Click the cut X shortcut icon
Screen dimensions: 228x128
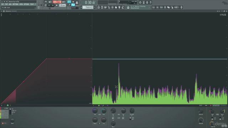tap(165, 7)
